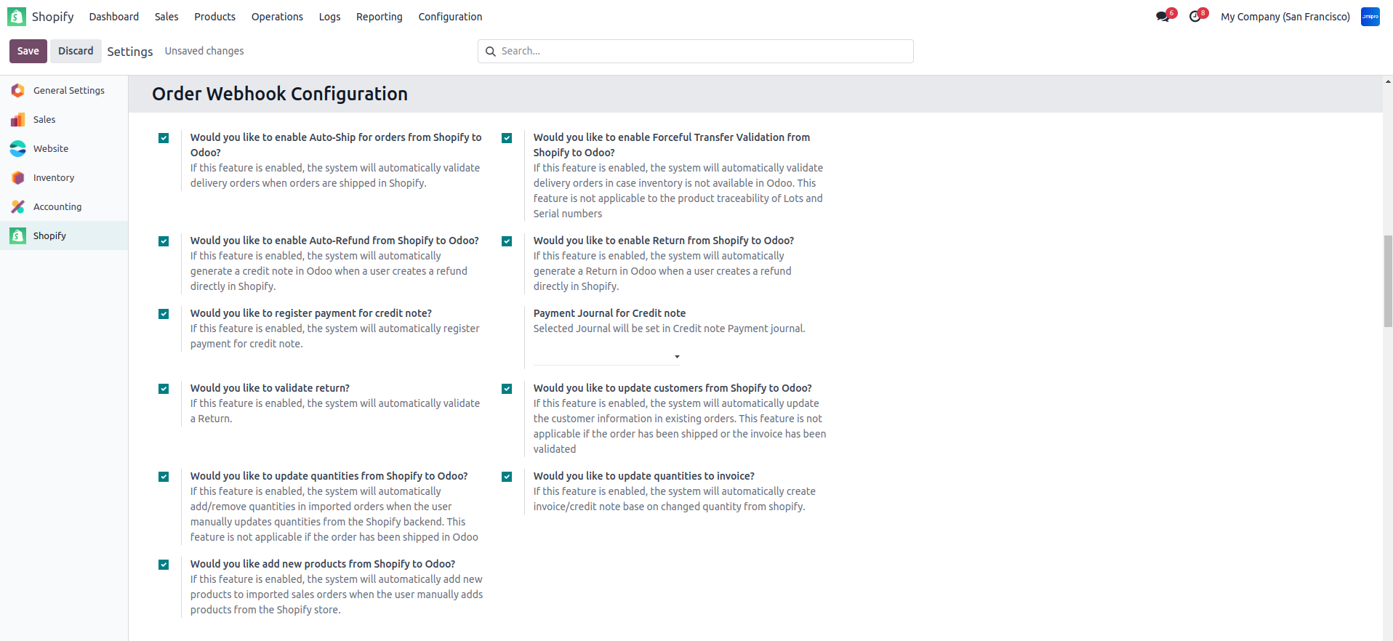Image resolution: width=1393 pixels, height=641 pixels.
Task: Click 'Payment Journal for Credit note' label
Action: coord(609,313)
